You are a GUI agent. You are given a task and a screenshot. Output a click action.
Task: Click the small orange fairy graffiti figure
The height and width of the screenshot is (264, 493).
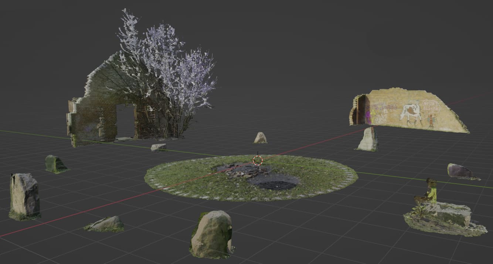pyautogui.click(x=431, y=120)
